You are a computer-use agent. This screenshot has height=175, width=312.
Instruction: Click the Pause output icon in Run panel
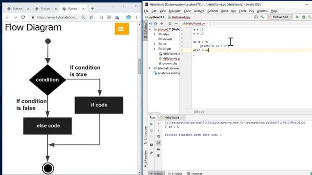pyautogui.click(x=152, y=137)
